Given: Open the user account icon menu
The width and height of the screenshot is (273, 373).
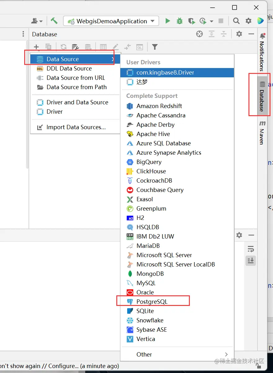Looking at the screenshot, I should coord(37,21).
